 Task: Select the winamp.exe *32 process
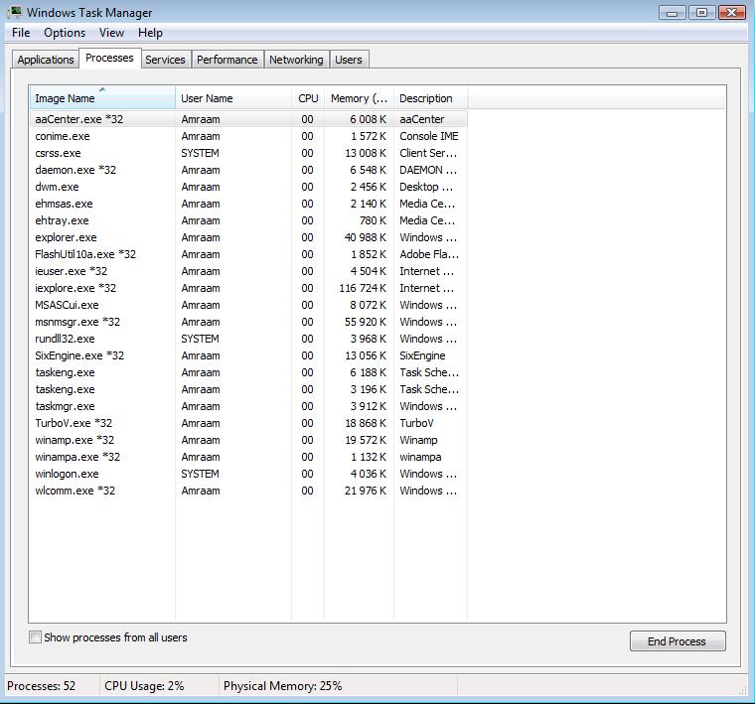click(x=248, y=440)
